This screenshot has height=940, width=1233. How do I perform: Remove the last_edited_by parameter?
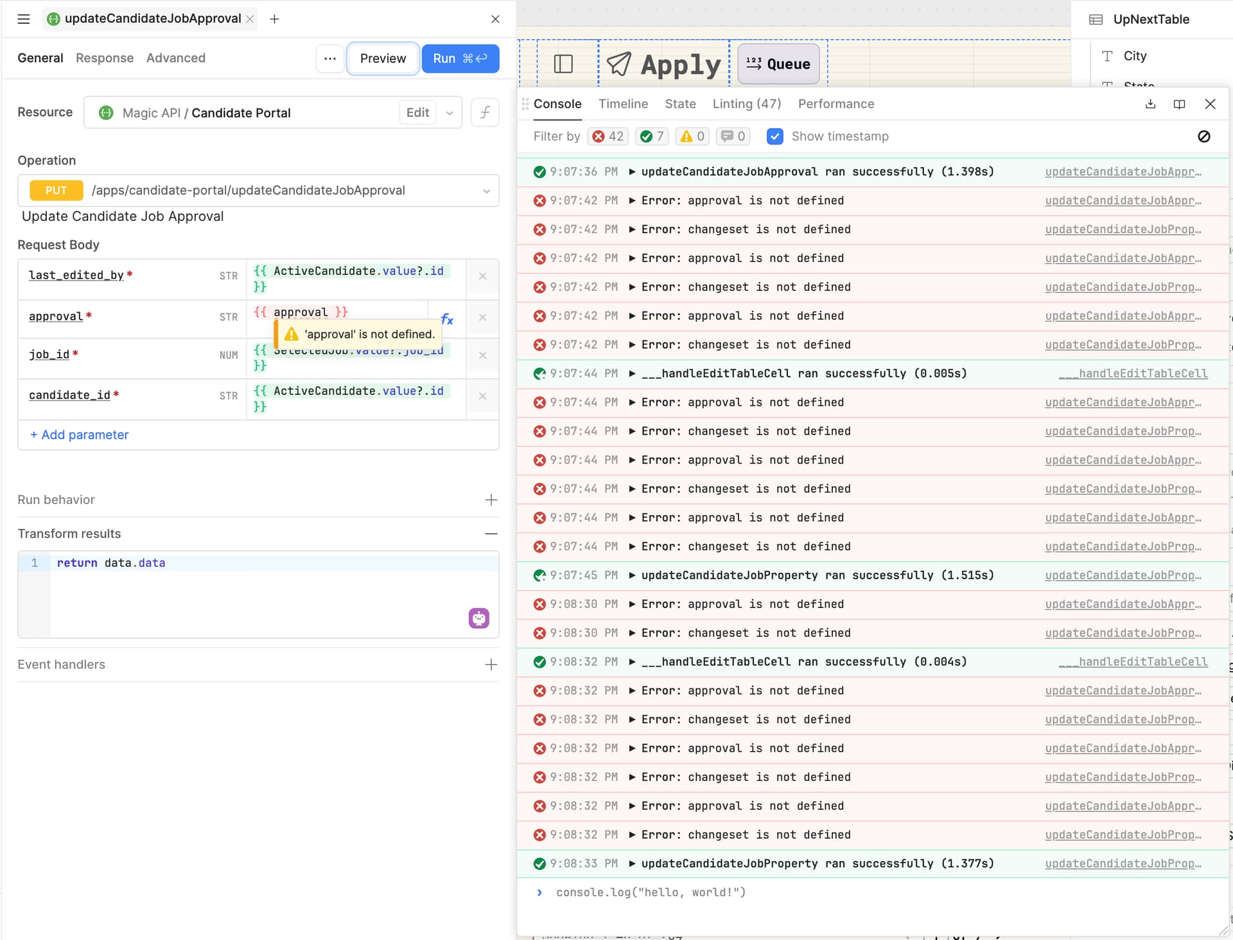482,276
